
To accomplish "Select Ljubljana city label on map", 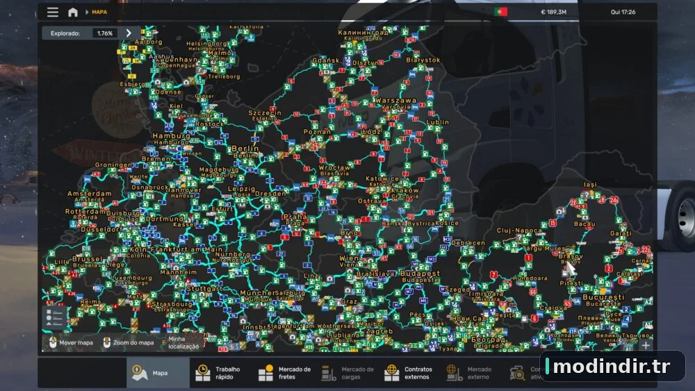I will [x=343, y=335].
